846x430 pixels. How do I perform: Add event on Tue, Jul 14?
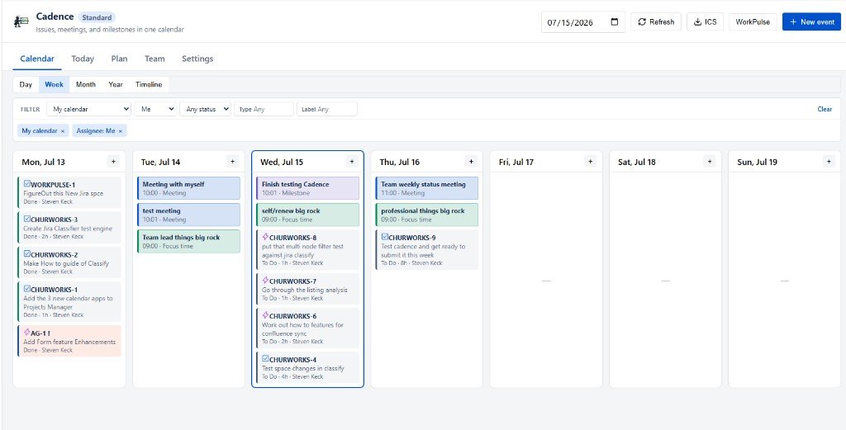(232, 162)
